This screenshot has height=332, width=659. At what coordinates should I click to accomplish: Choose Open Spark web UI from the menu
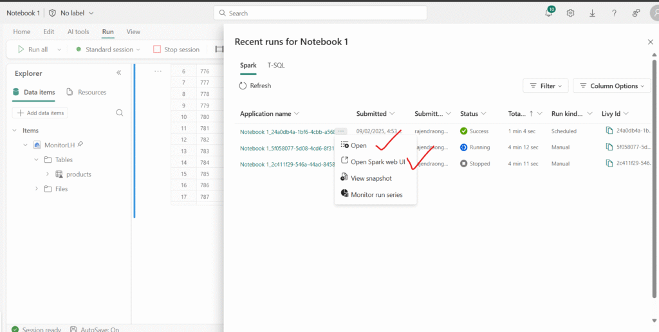click(x=375, y=161)
